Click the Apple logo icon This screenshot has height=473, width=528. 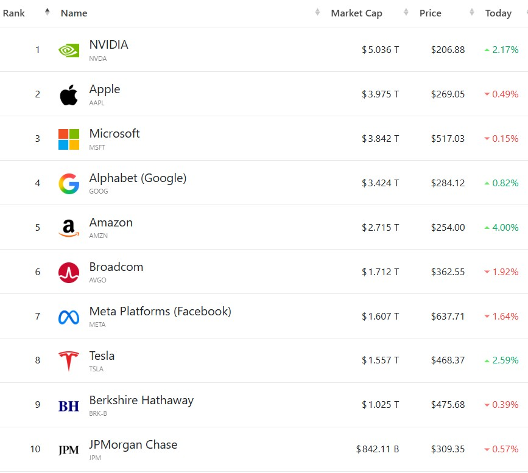69,95
